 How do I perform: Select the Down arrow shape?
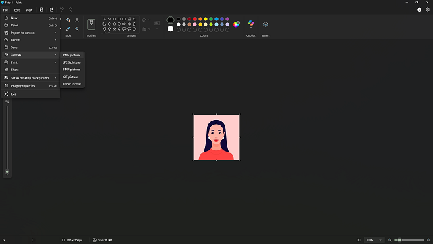(104, 28)
